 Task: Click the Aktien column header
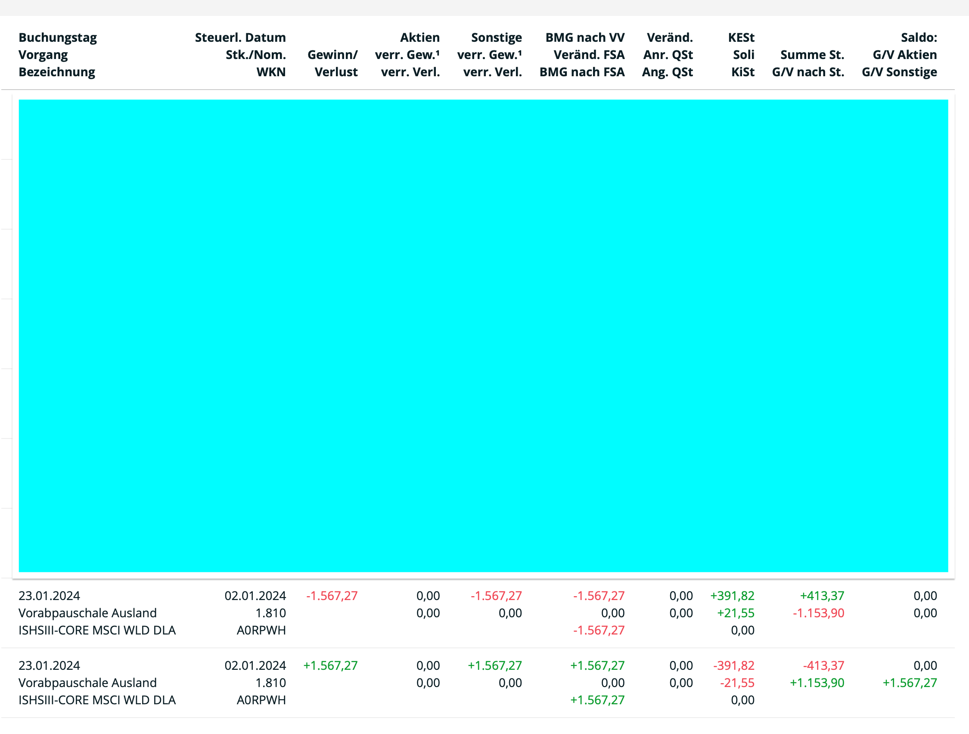click(419, 37)
